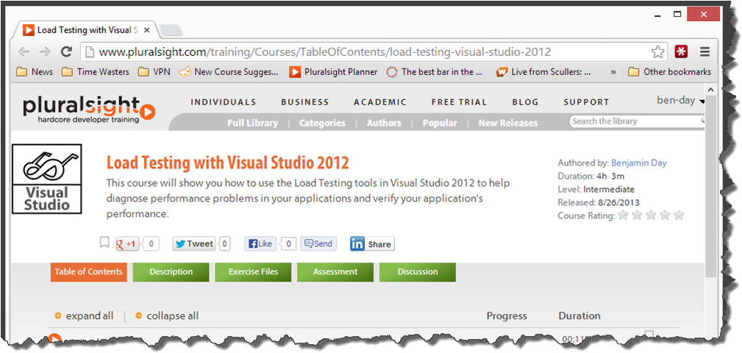The width and height of the screenshot is (742, 353).
Task: Open the Time Wasters bookmarks folder
Action: [x=96, y=72]
